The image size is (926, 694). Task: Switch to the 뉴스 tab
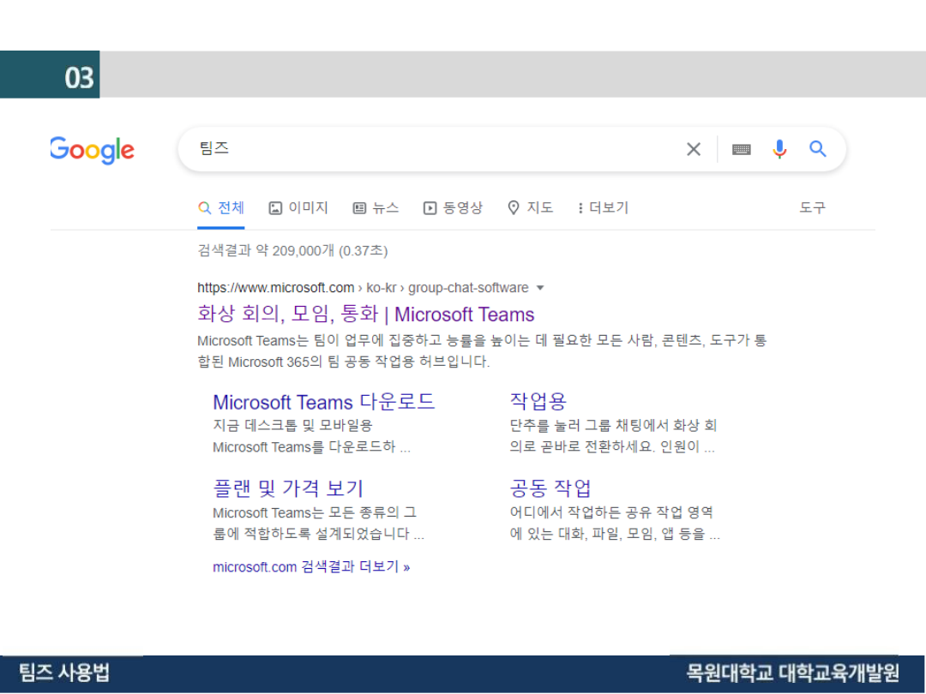(376, 208)
